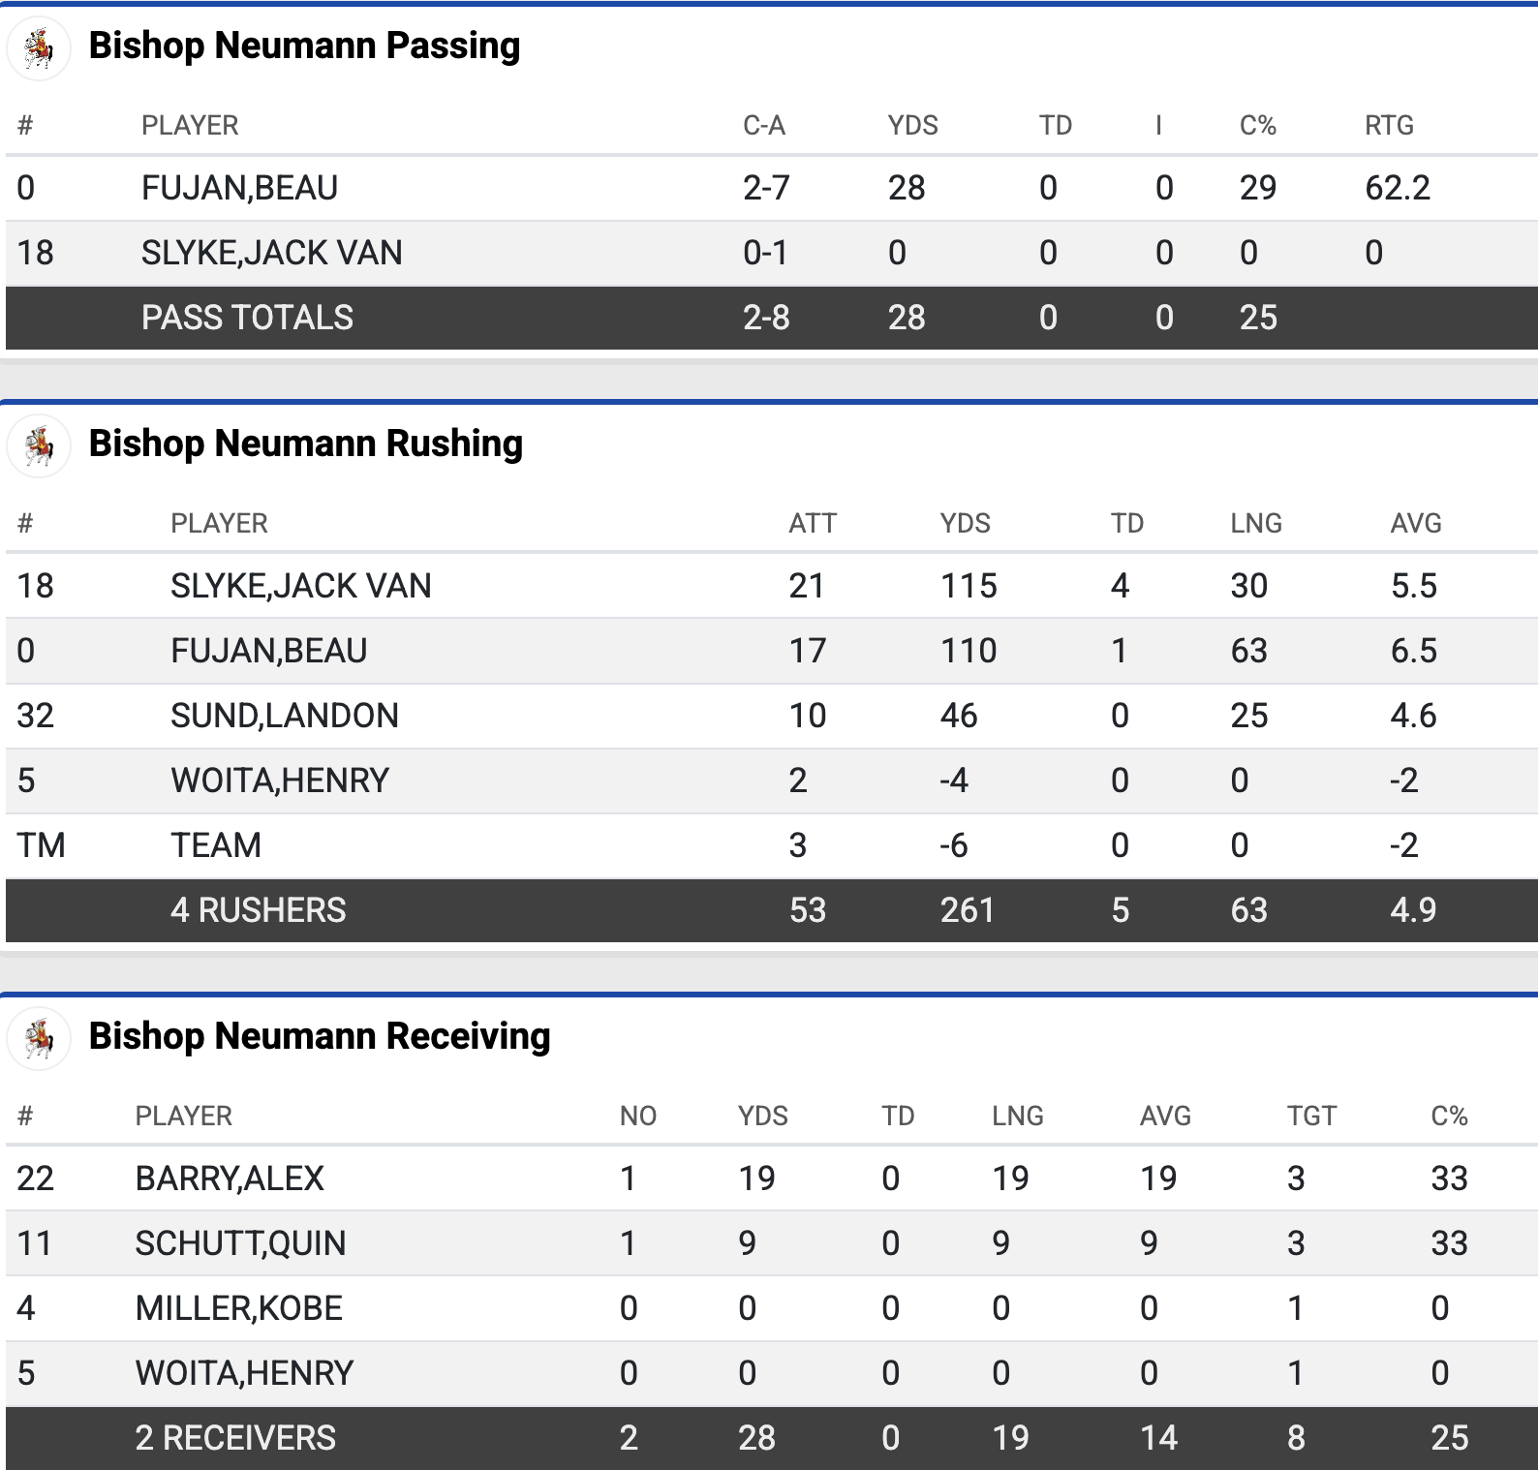This screenshot has height=1470, width=1538.
Task: Open SCHUTT,QUIN receiving player entry
Action: click(240, 1243)
